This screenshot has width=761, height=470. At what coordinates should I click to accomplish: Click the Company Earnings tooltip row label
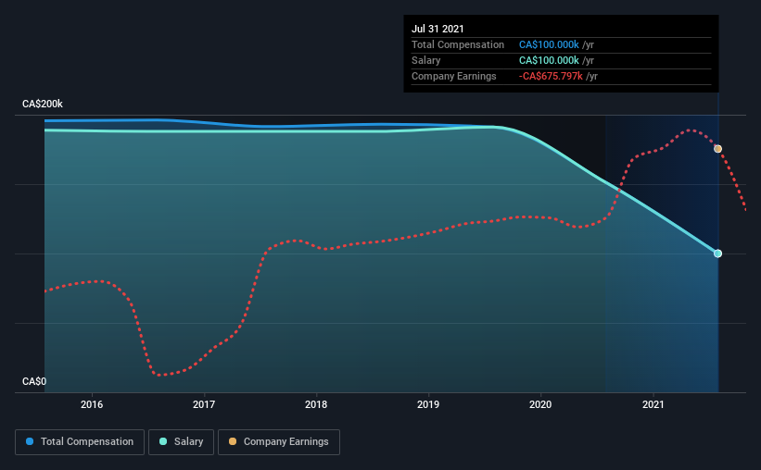(454, 76)
